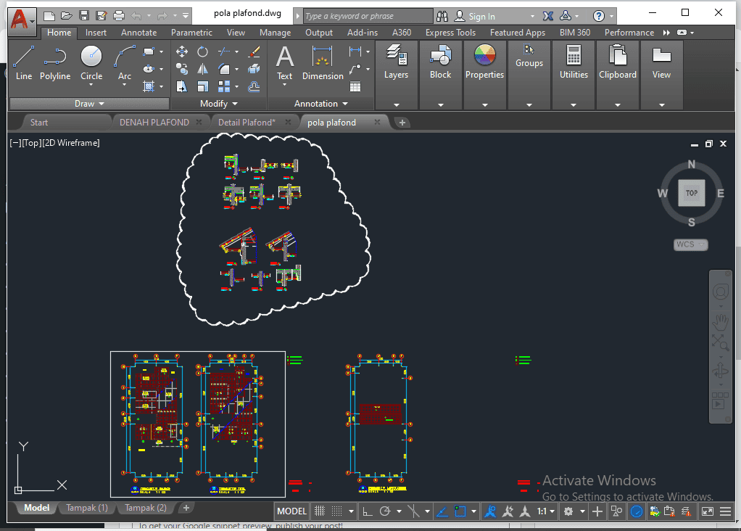This screenshot has height=531, width=741.
Task: Toggle drawing grid display in status bar
Action: (x=319, y=511)
